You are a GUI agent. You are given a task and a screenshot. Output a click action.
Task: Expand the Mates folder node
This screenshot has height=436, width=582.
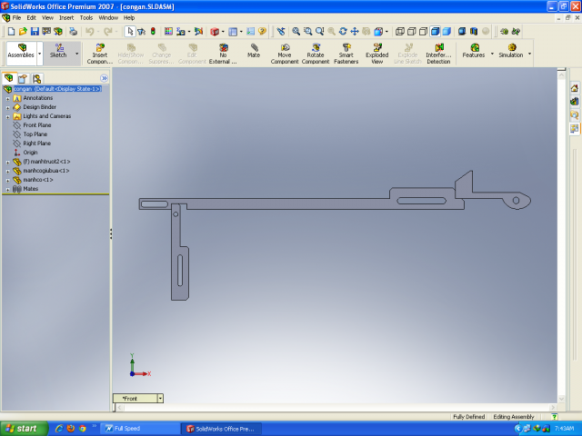(x=8, y=190)
